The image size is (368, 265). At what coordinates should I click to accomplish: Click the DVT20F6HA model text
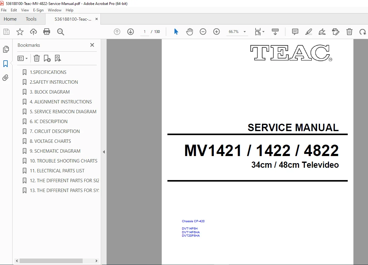(x=191, y=236)
